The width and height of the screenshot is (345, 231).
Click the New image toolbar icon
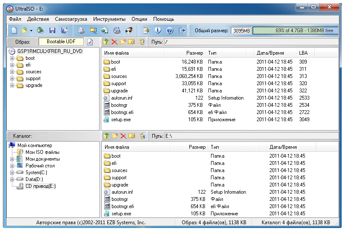point(14,31)
